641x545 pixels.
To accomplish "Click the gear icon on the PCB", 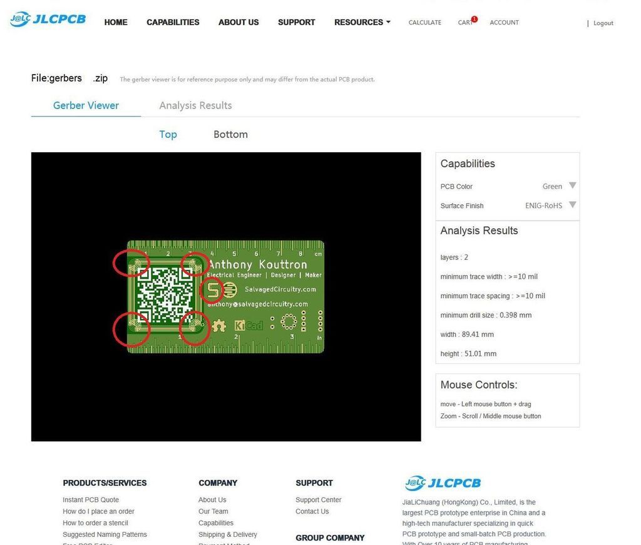I will (x=219, y=326).
